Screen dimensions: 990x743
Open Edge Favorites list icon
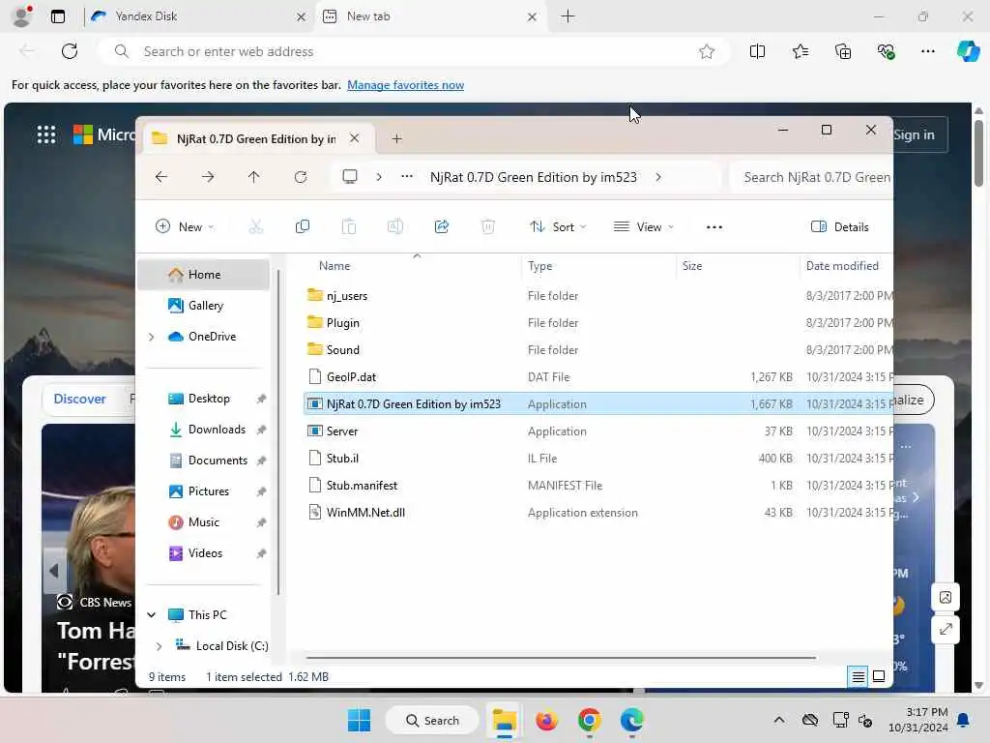click(800, 52)
